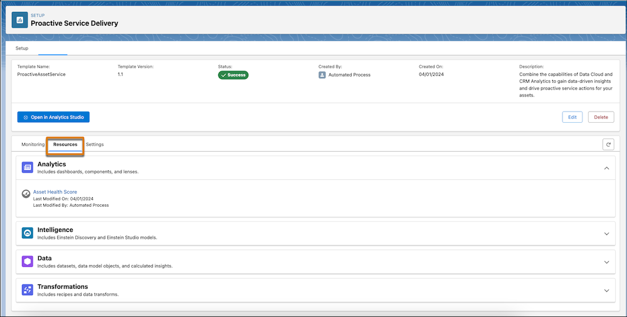This screenshot has width=627, height=317.
Task: Click the Data heading text
Action: tap(45, 258)
